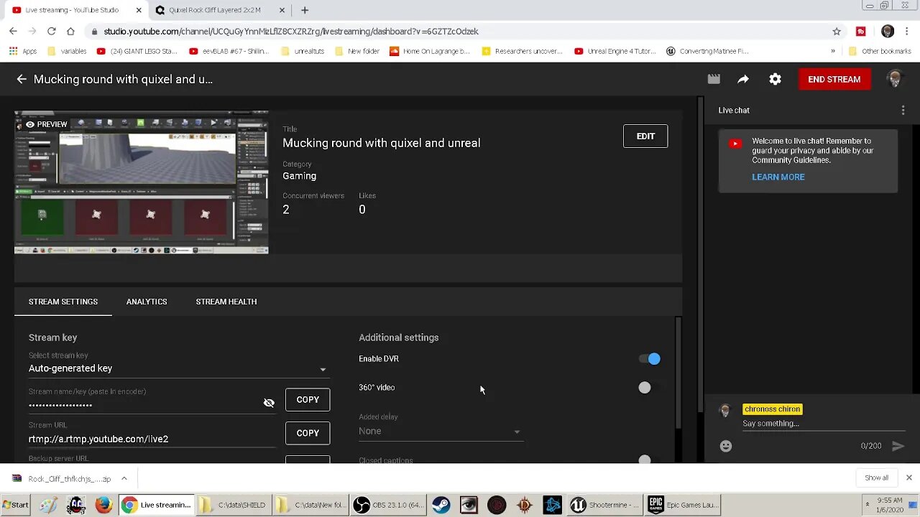Reveal the hidden stream key eye icon

[x=269, y=404]
